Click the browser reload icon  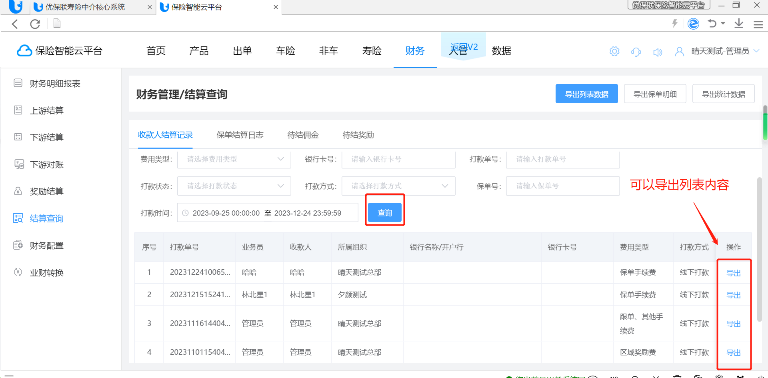[35, 24]
